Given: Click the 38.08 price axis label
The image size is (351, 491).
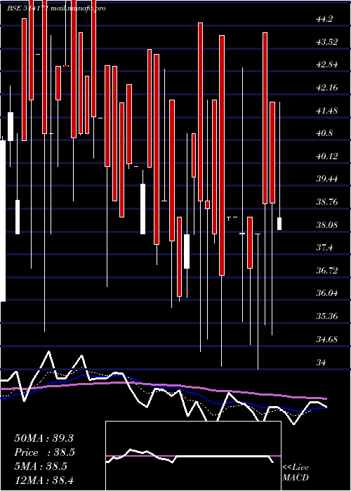Looking at the screenshot, I should 327,225.
